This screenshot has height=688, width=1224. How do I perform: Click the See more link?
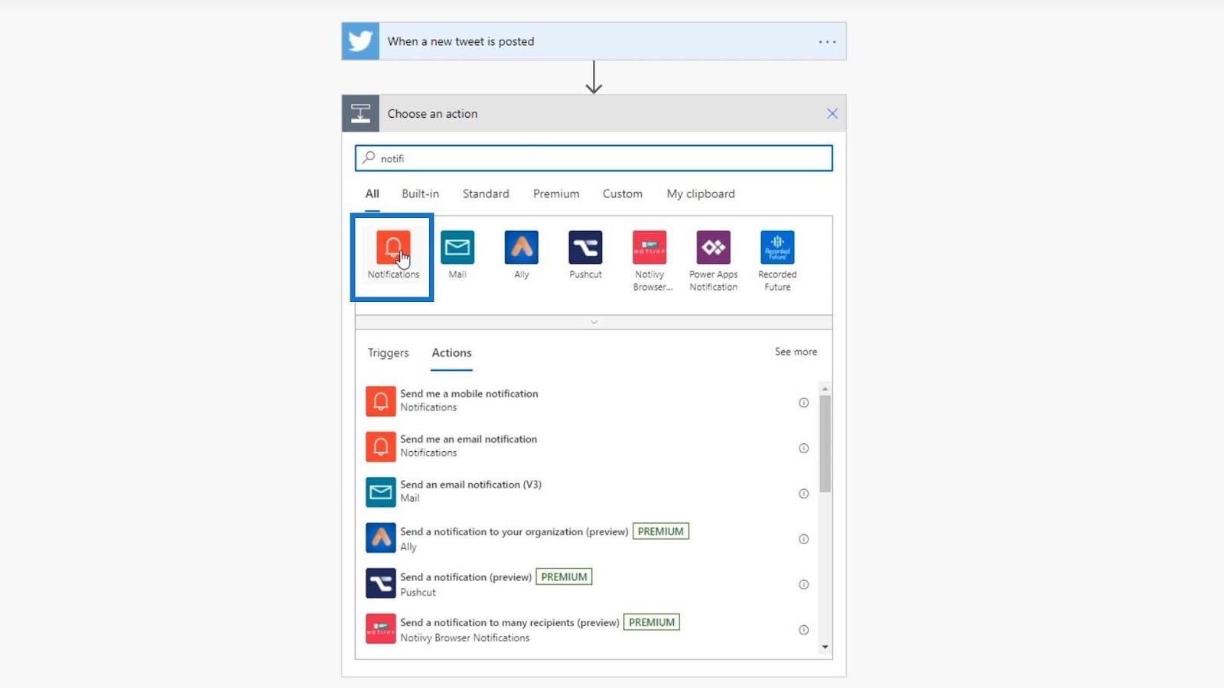pos(796,352)
